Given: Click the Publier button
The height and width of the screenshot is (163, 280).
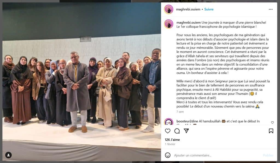Looking at the screenshot, I should point(268,155).
